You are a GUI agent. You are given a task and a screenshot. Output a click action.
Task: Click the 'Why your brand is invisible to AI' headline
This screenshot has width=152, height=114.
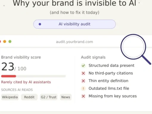(75, 3)
